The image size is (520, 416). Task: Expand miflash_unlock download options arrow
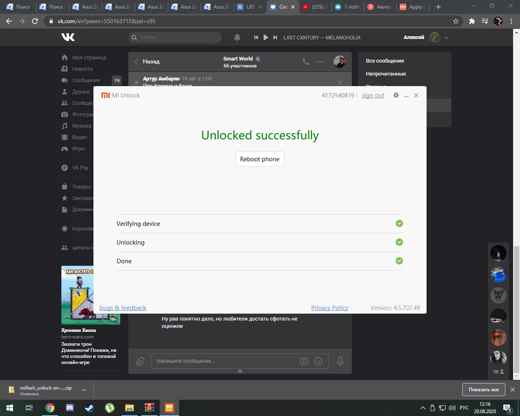click(x=84, y=390)
